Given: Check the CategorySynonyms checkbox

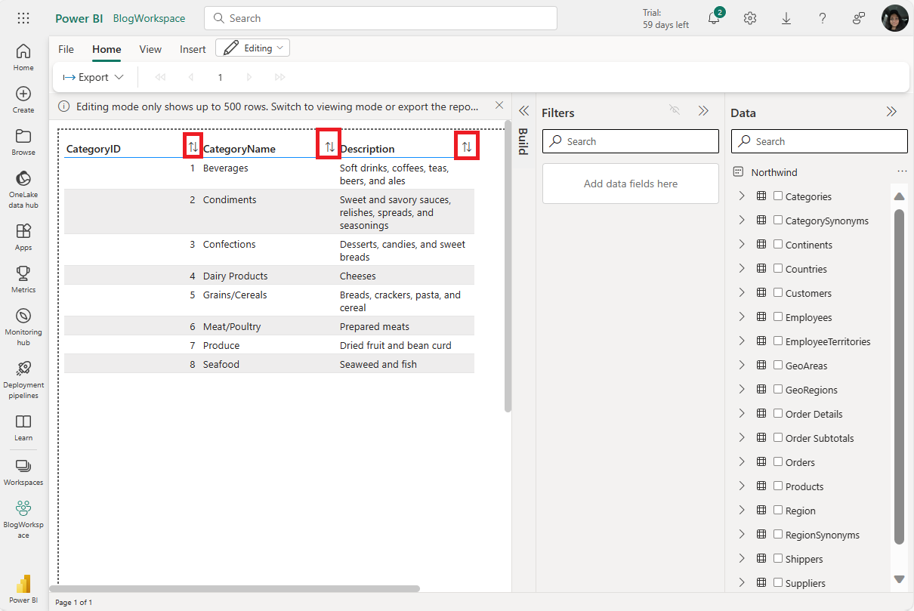Looking at the screenshot, I should [778, 220].
